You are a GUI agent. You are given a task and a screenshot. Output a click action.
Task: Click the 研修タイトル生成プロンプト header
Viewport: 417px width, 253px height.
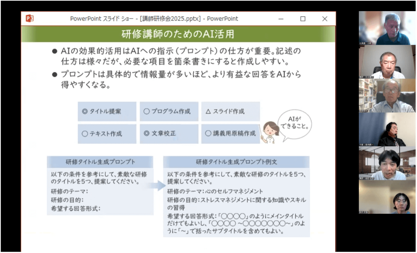coord(100,162)
